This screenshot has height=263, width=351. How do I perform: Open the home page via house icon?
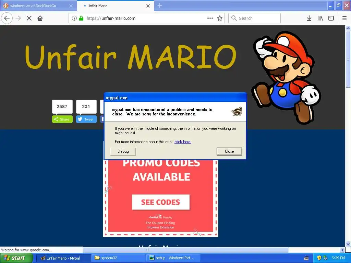tap(40, 18)
